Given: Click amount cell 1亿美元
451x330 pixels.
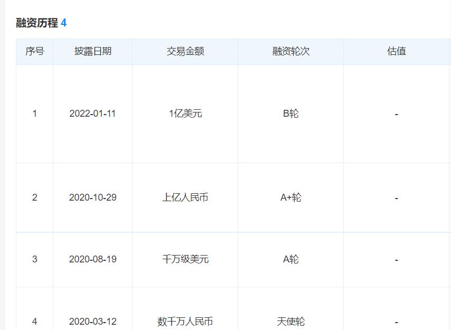Looking at the screenshot, I should click(185, 114).
